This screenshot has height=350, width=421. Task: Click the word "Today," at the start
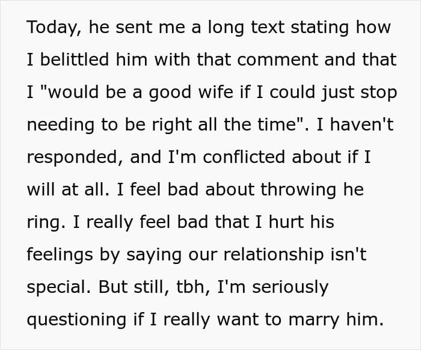point(54,28)
